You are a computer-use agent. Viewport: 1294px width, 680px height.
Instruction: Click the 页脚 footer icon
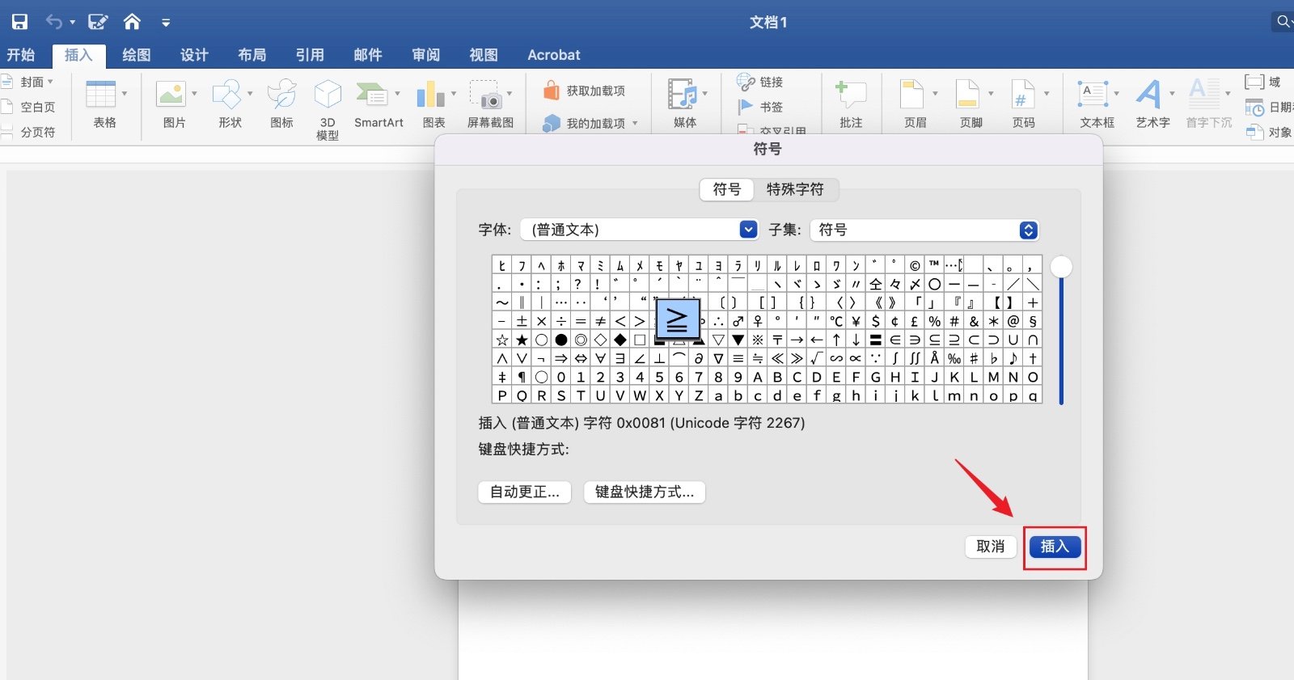click(968, 94)
